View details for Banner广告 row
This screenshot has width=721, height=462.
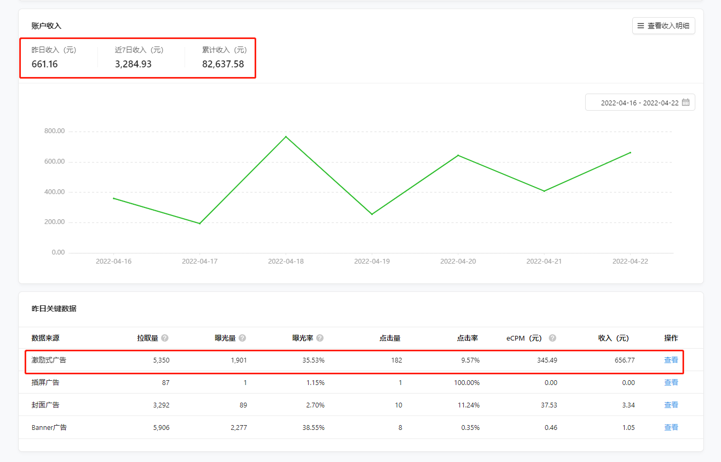[x=671, y=428]
